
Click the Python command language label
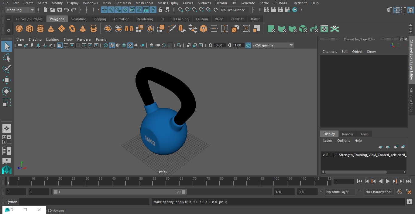[12, 202]
